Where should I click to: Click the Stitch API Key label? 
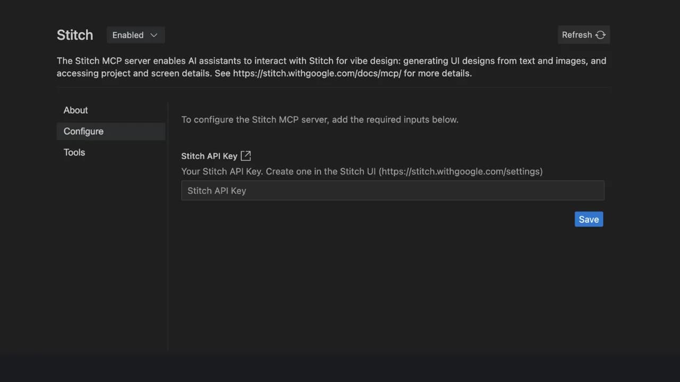[209, 155]
